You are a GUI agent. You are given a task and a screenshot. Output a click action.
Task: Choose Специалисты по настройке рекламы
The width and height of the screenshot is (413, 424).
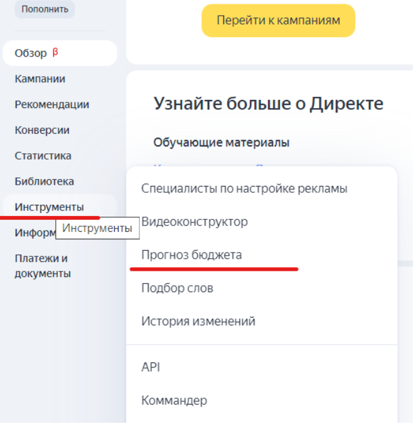(244, 188)
